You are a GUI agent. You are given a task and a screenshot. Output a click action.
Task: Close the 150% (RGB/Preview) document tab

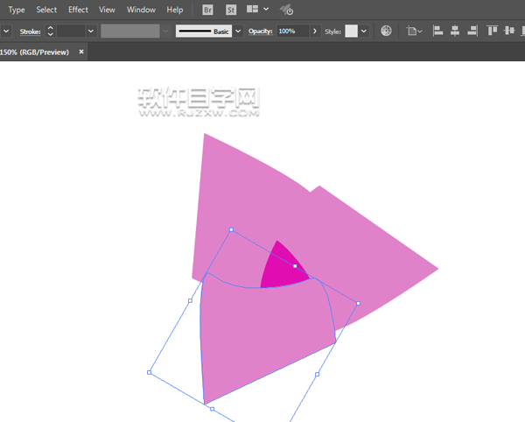[81, 52]
